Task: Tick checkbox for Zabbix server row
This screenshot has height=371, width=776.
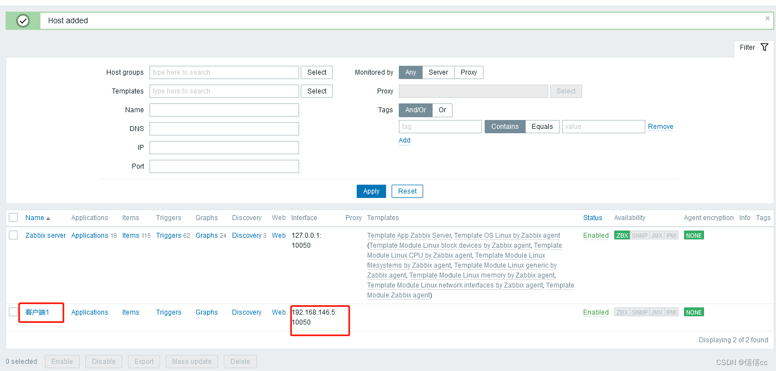Action: click(x=13, y=236)
